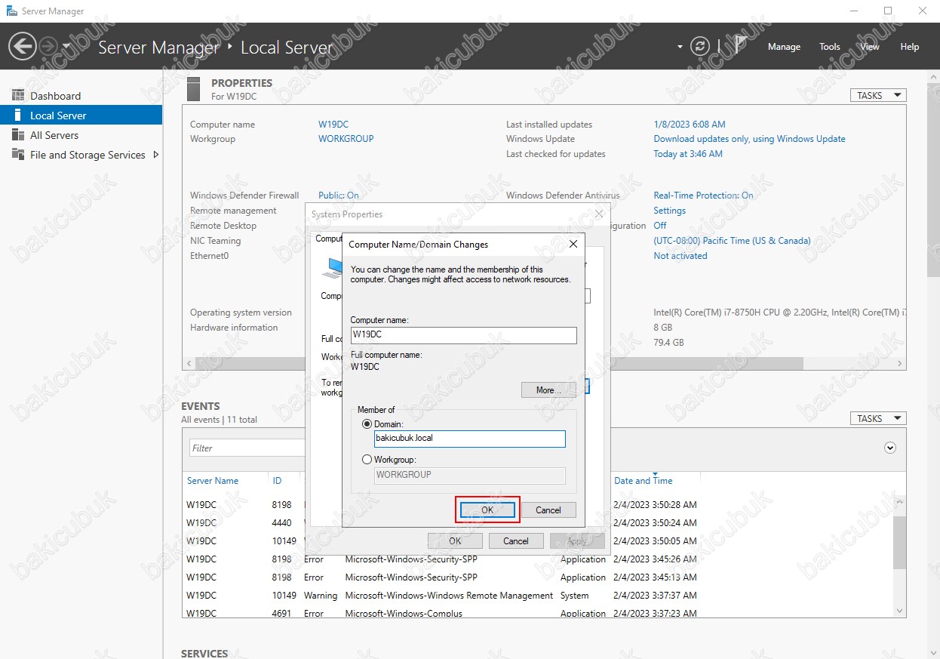Confirm with OK in Computer Name/Domain Changes
This screenshot has width=940, height=659.
(487, 510)
